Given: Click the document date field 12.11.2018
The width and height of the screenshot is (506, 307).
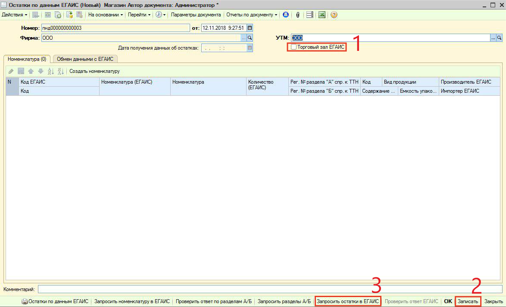Looking at the screenshot, I should click(224, 28).
